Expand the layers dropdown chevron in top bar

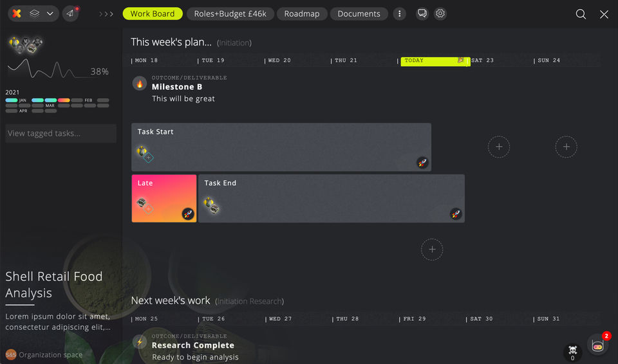pos(50,14)
